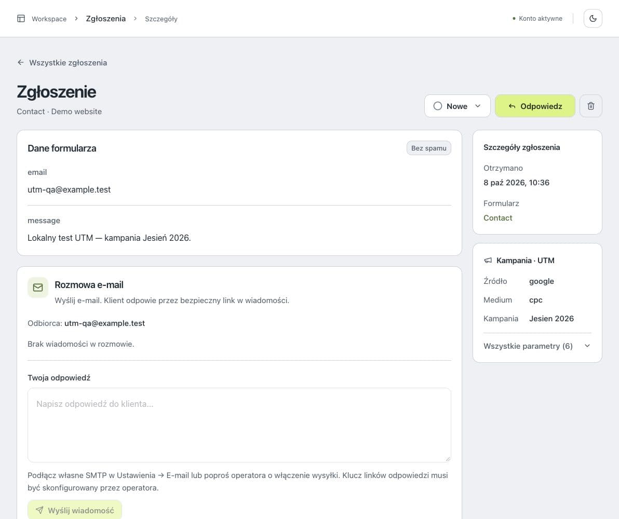Delete submission using trash icon
This screenshot has height=519, width=619.
tap(590, 106)
